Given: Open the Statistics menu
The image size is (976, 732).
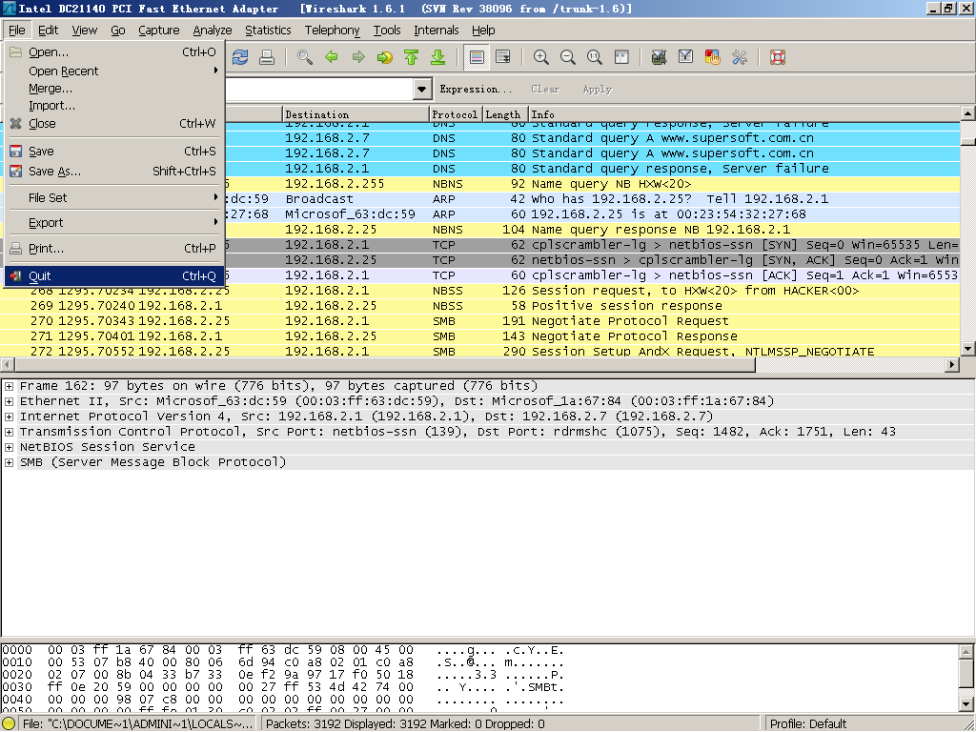Looking at the screenshot, I should 268,30.
